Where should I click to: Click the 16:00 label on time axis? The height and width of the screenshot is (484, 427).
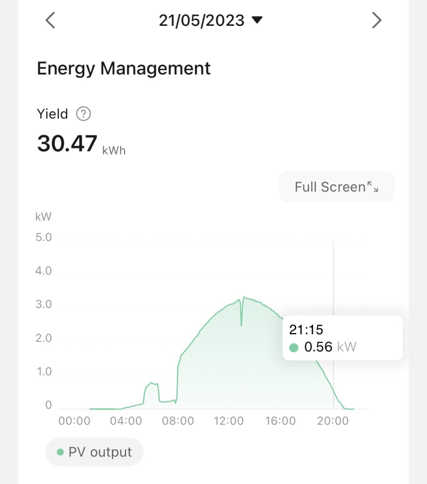point(281,421)
